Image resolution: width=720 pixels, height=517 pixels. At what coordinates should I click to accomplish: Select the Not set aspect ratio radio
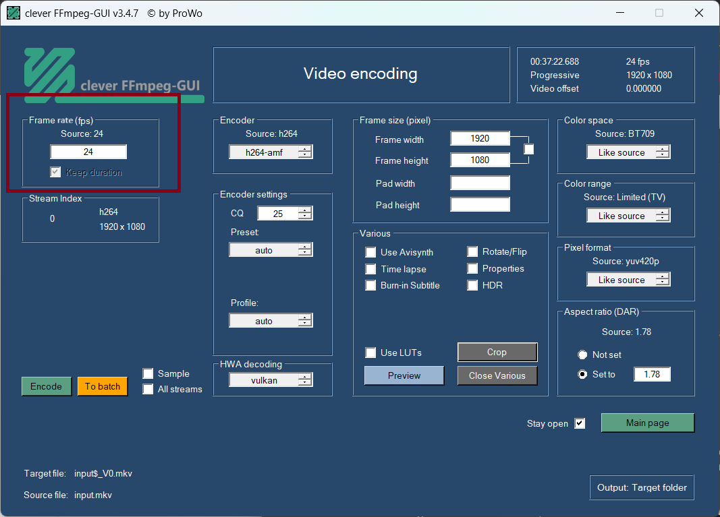(582, 355)
